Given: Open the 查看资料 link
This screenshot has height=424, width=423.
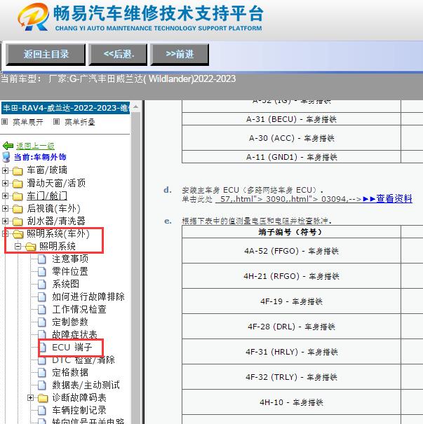Looking at the screenshot, I should pos(394,199).
